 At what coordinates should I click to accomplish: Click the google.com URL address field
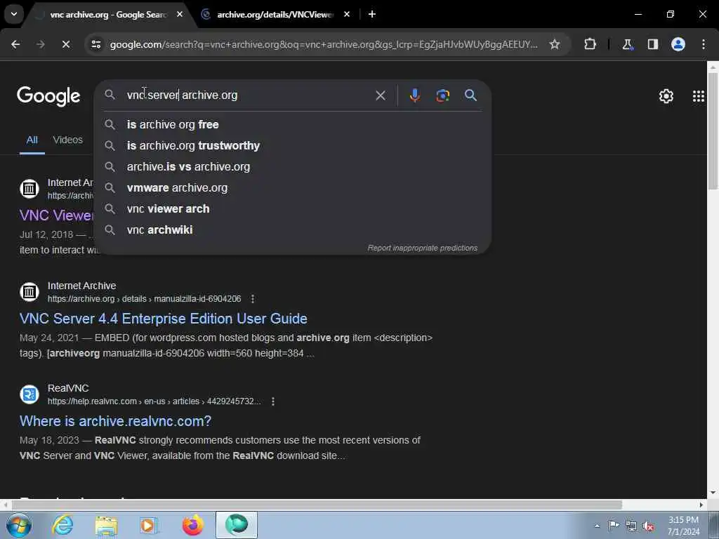click(x=323, y=44)
